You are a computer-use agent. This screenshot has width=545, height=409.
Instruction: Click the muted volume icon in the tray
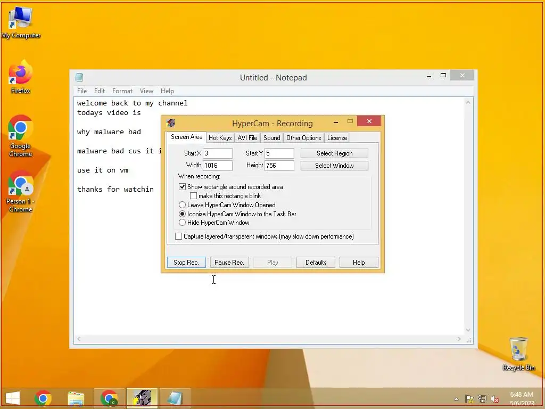[x=495, y=399]
